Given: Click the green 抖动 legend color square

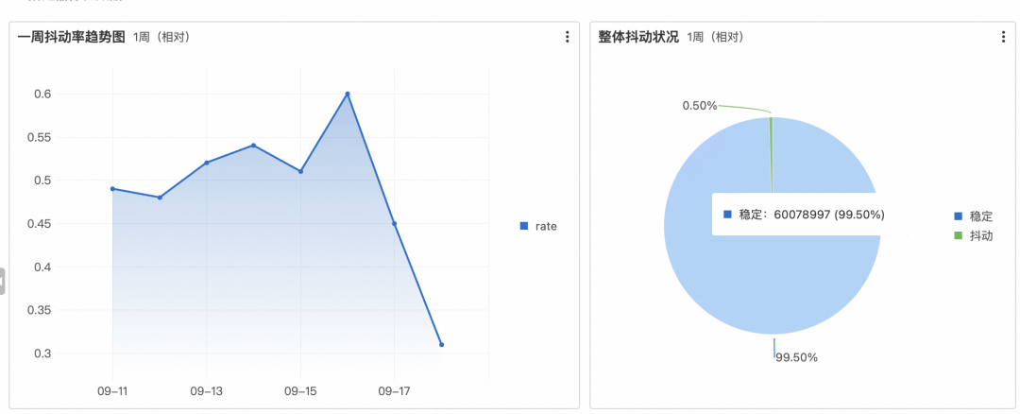Looking at the screenshot, I should pos(958,235).
